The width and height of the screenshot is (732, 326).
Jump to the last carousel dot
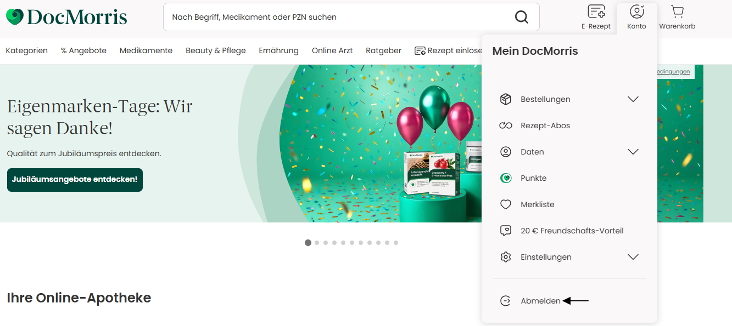[x=396, y=243]
